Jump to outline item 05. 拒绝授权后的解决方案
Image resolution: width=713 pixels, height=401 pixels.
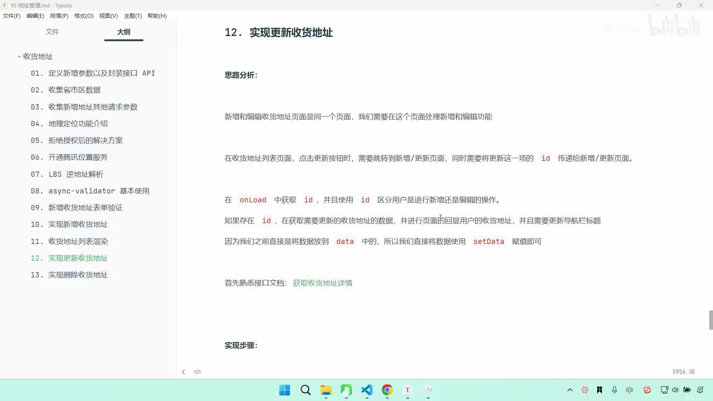pyautogui.click(x=77, y=140)
